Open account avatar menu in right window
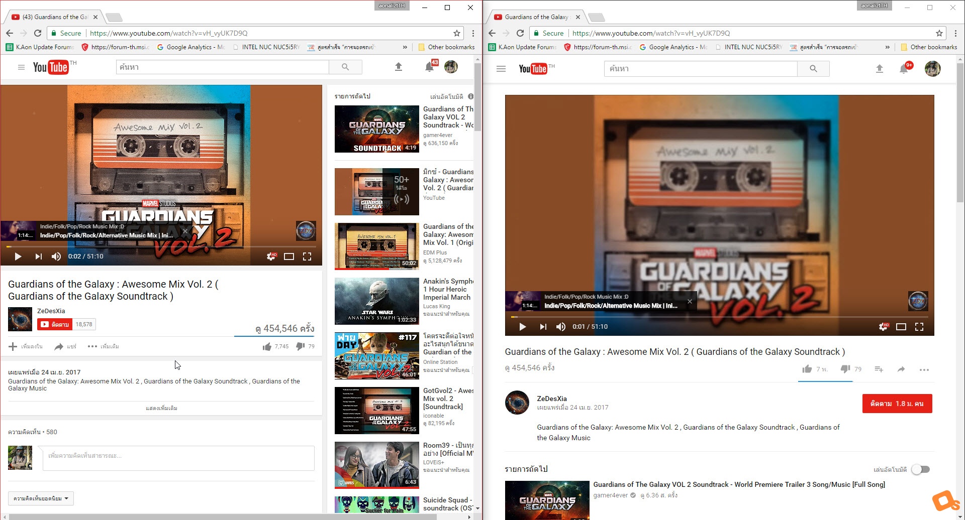The height and width of the screenshot is (520, 965). click(933, 69)
